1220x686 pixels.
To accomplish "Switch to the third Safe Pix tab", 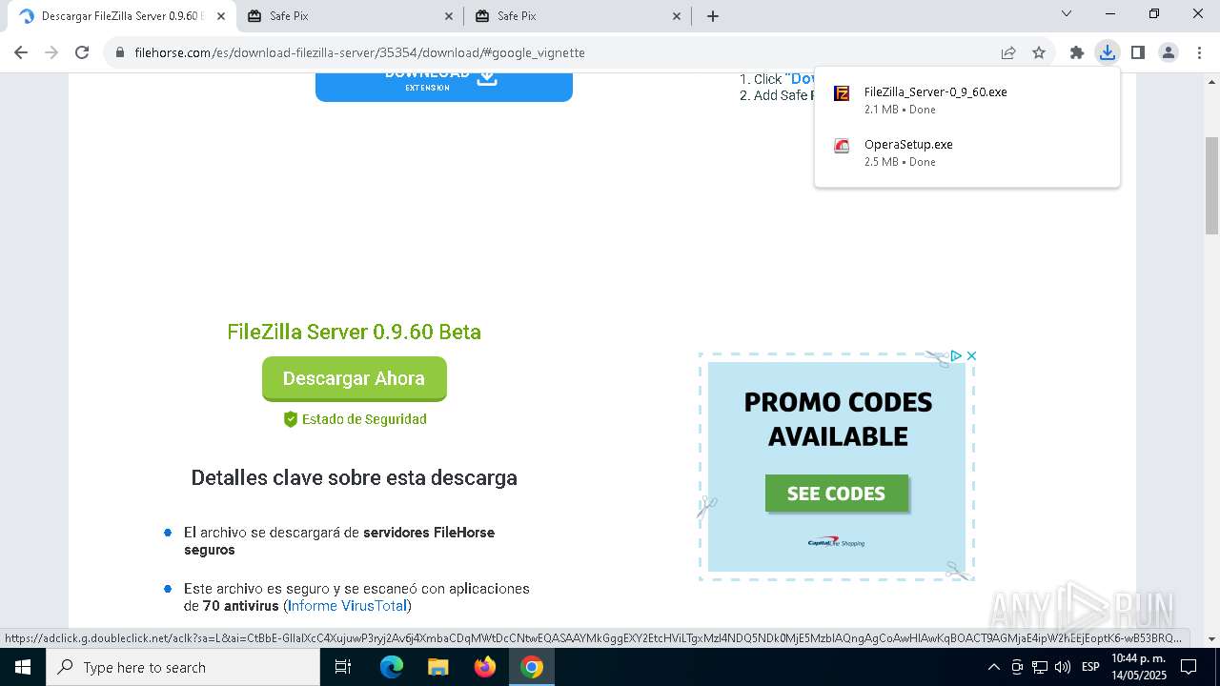I will pyautogui.click(x=577, y=16).
